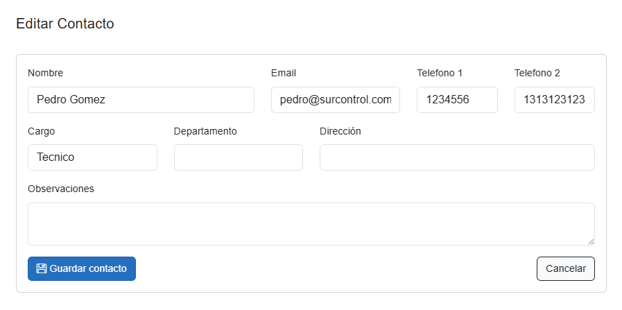This screenshot has height=310, width=622.
Task: Click inside the Observaciones text area
Action: pos(311,223)
